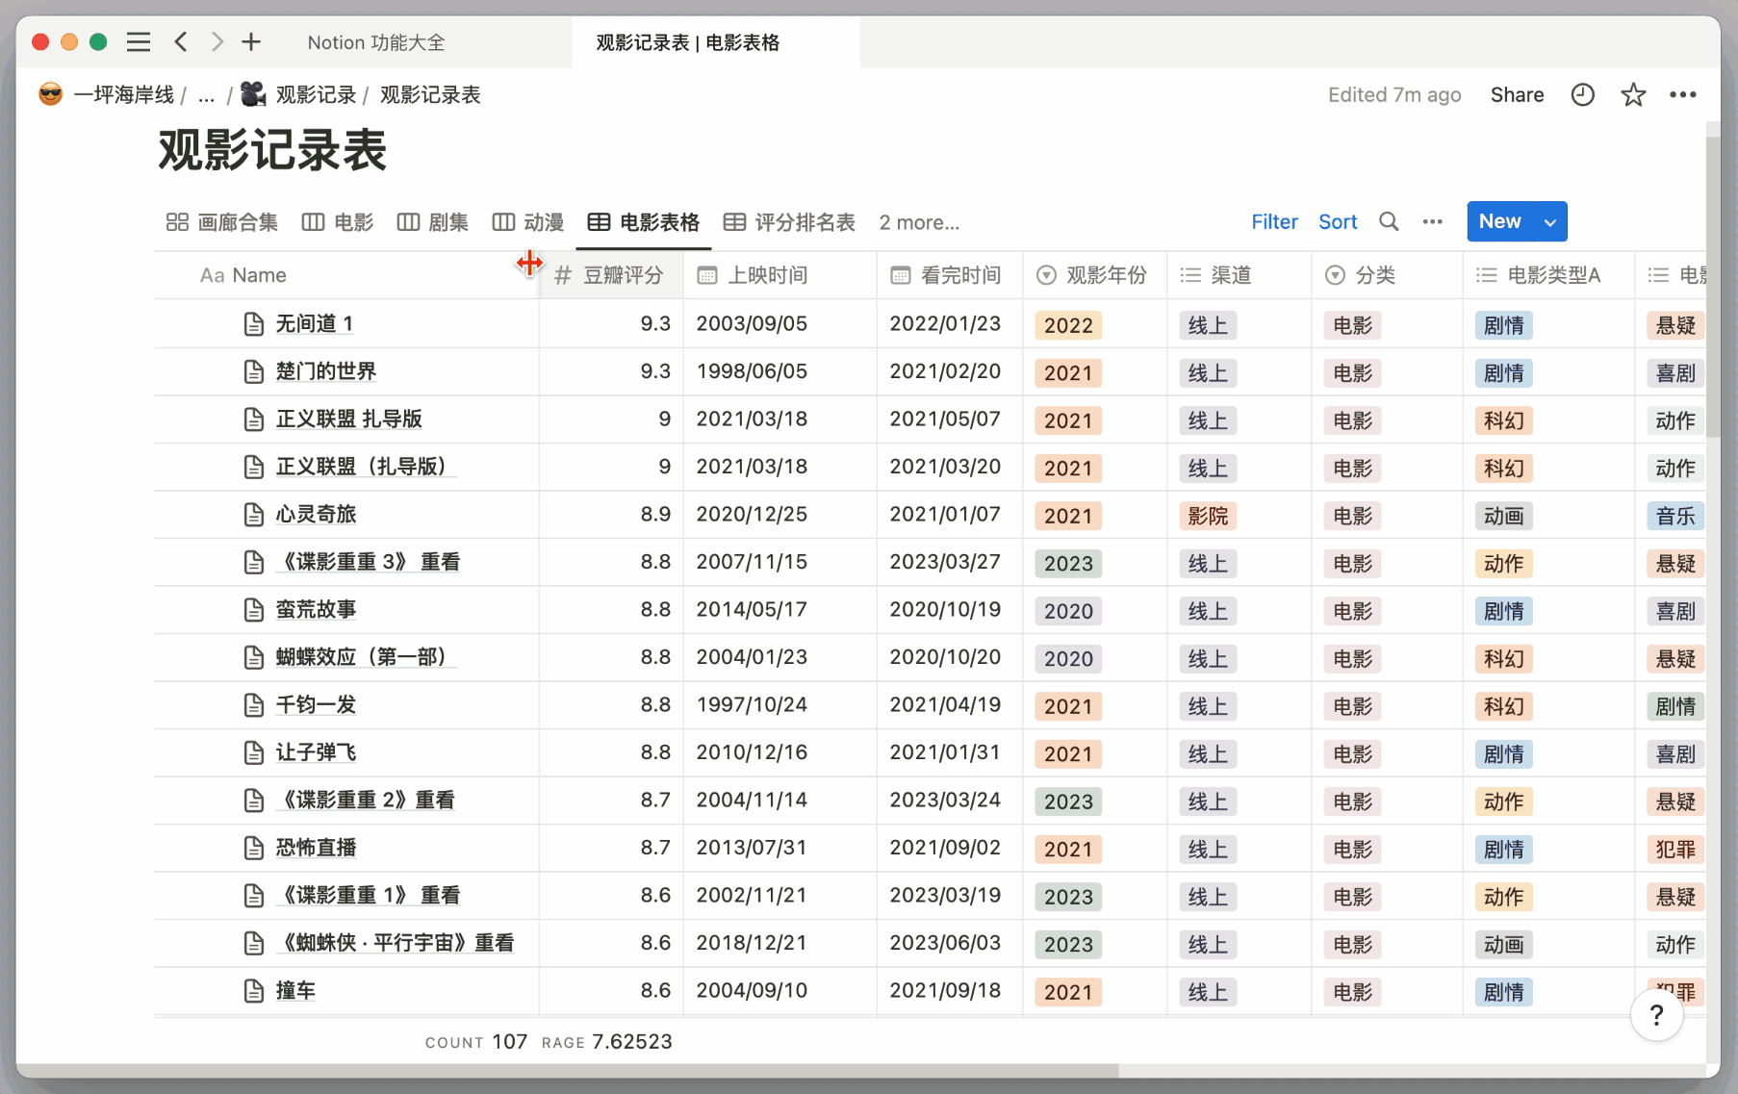The width and height of the screenshot is (1738, 1094).
Task: Open the 分类 column header menu
Action: pos(1387,275)
